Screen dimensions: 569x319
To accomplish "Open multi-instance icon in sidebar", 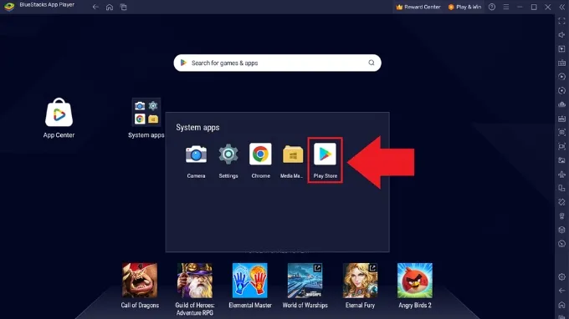I will (561, 188).
